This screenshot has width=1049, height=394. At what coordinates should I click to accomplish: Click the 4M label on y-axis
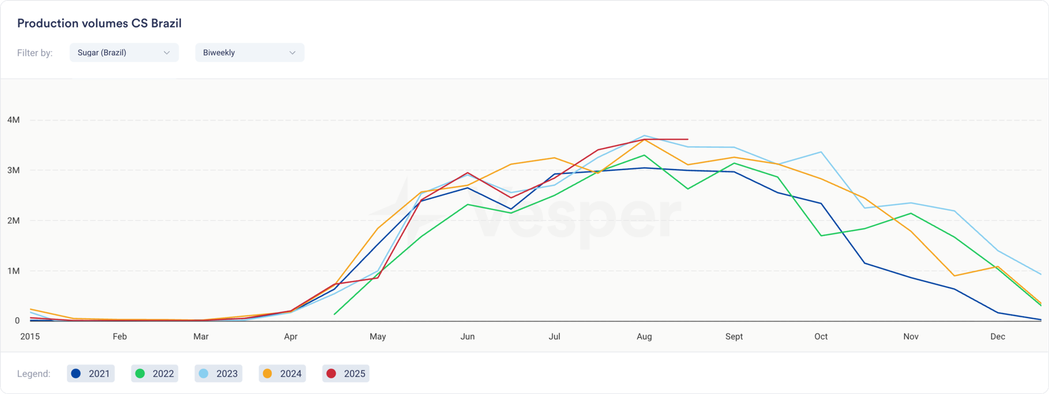click(14, 120)
